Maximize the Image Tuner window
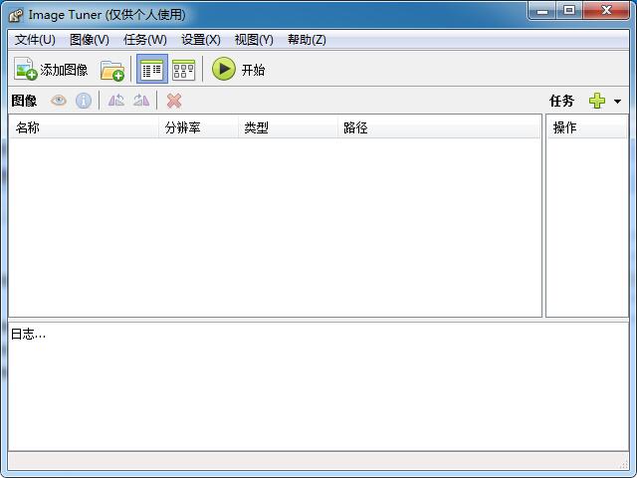Screen dimensions: 637x478 [569, 10]
